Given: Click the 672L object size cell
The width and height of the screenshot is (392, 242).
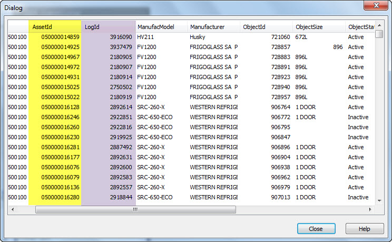Looking at the screenshot, I should 301,37.
